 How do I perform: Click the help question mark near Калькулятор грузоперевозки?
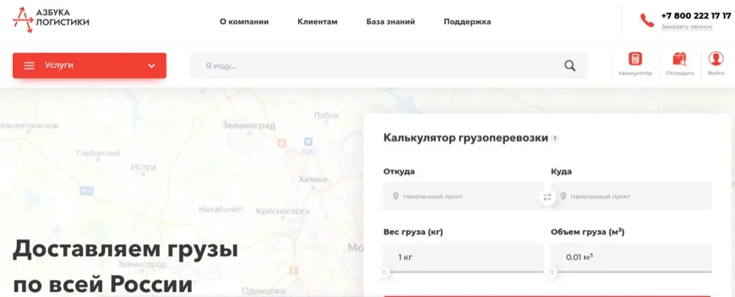tap(555, 139)
